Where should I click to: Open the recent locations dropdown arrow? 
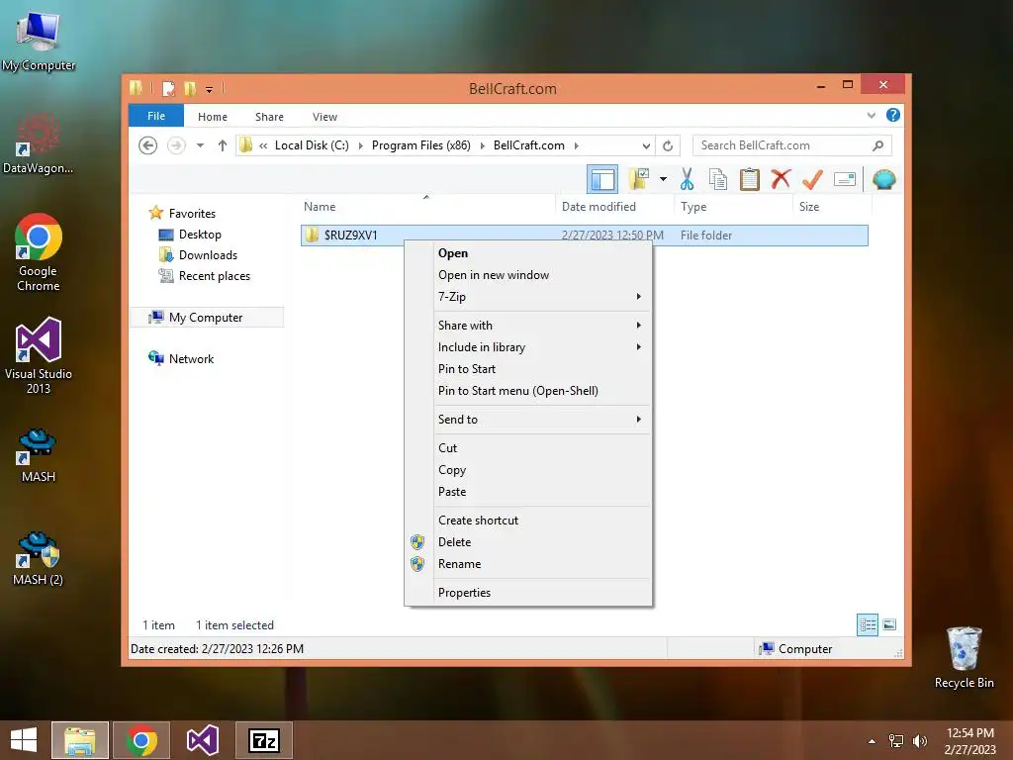200,145
